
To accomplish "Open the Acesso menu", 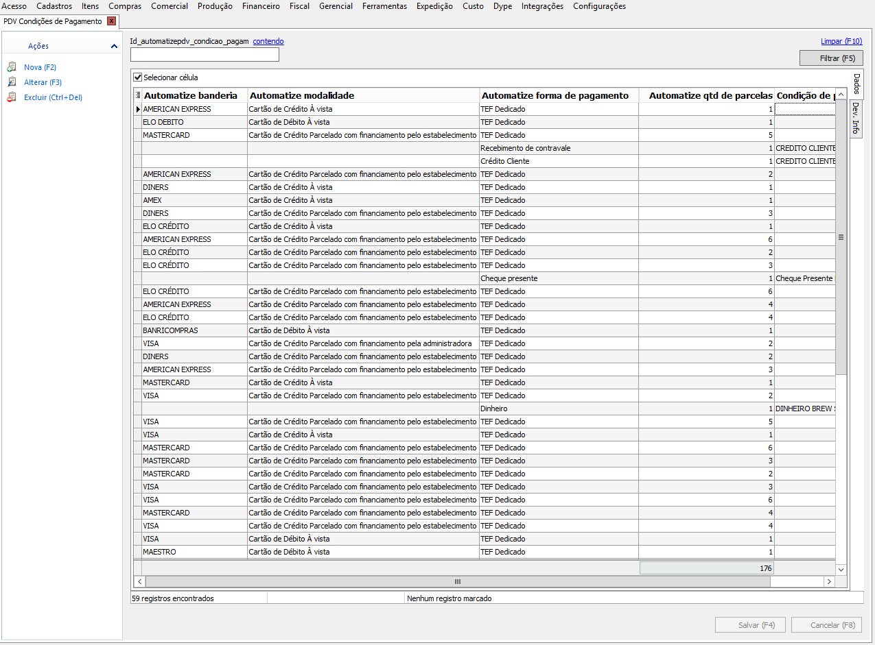I will click(14, 6).
